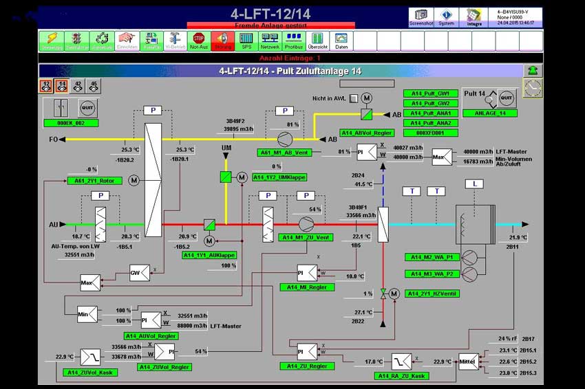Click the L sensor box above humidifier

(474, 184)
